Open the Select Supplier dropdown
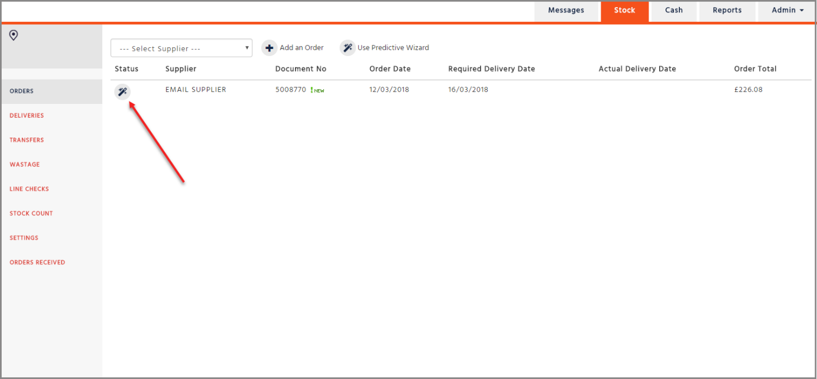The image size is (817, 379). [181, 48]
